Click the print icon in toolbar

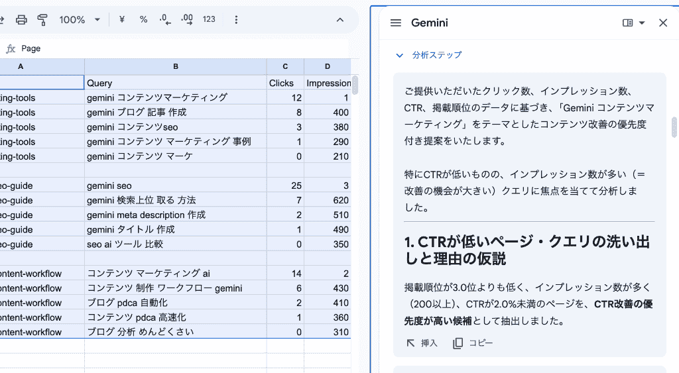pyautogui.click(x=21, y=20)
